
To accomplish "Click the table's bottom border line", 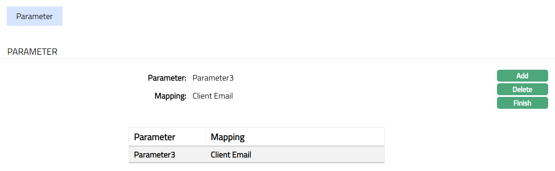I will click(257, 163).
